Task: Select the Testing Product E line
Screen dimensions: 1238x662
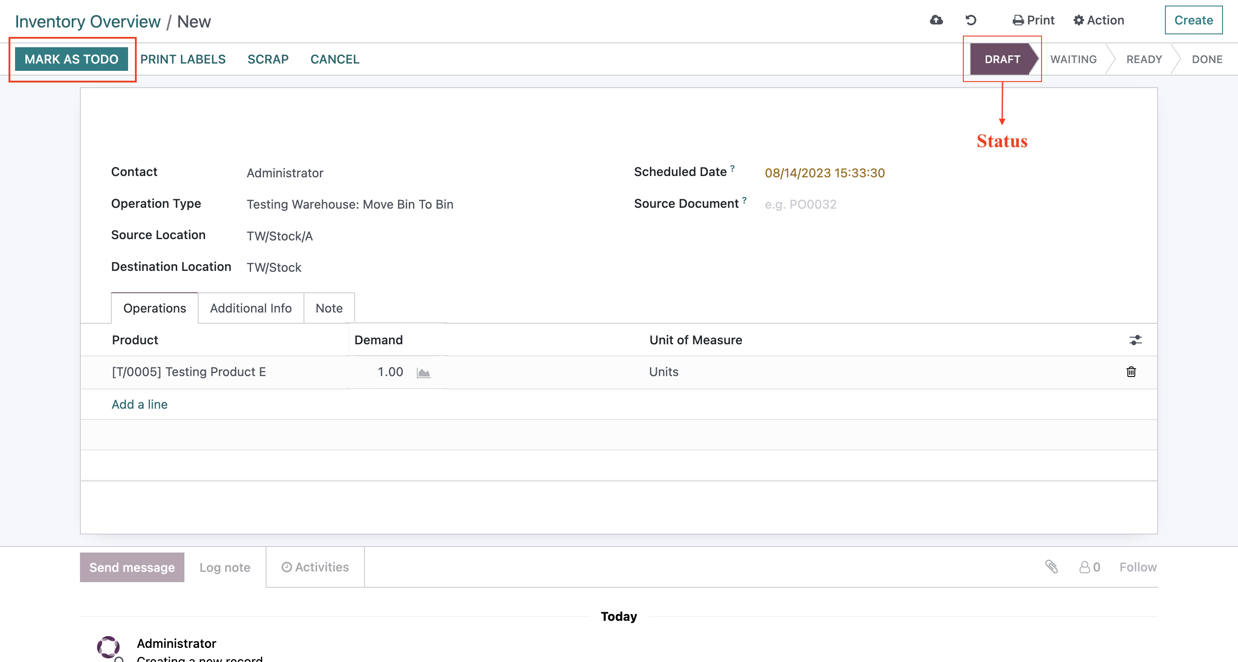Action: coord(189,372)
